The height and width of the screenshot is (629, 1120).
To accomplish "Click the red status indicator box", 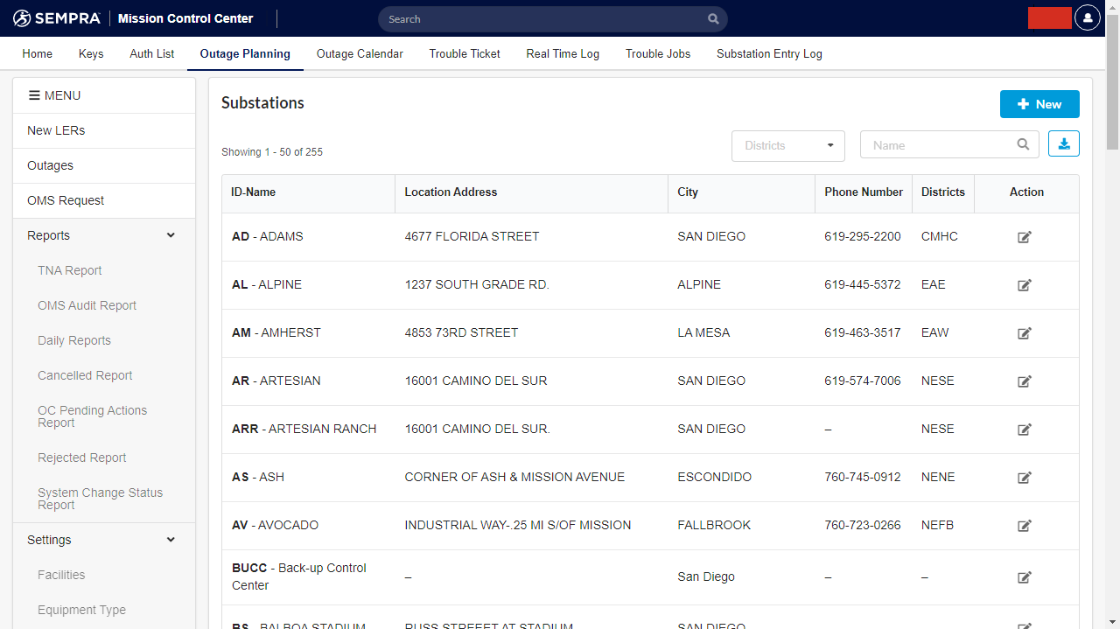I will click(1049, 18).
